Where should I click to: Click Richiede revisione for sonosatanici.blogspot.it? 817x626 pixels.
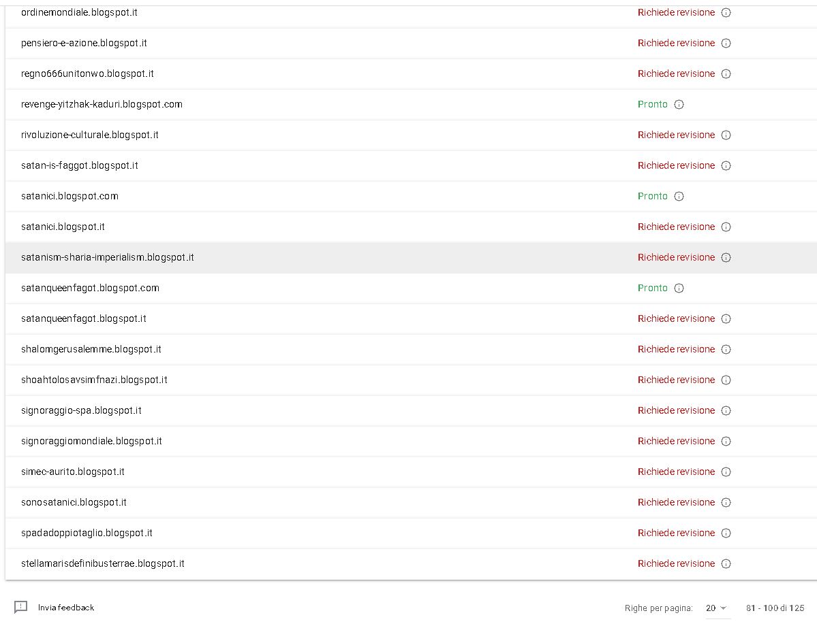676,502
